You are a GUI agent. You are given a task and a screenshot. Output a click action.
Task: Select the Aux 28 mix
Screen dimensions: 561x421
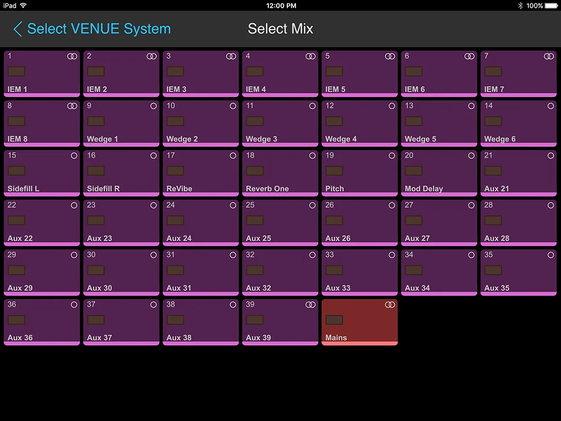click(518, 223)
